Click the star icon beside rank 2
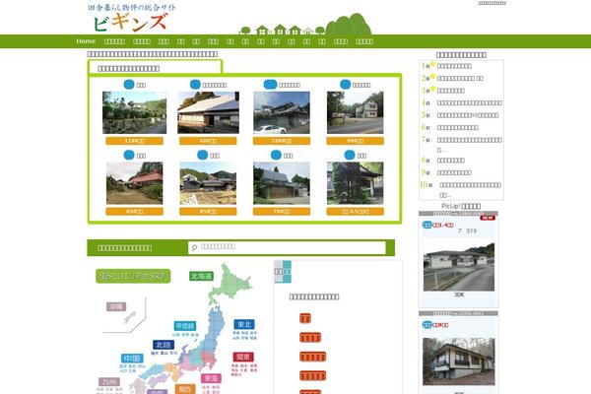This screenshot has height=394, width=591. 432,77
